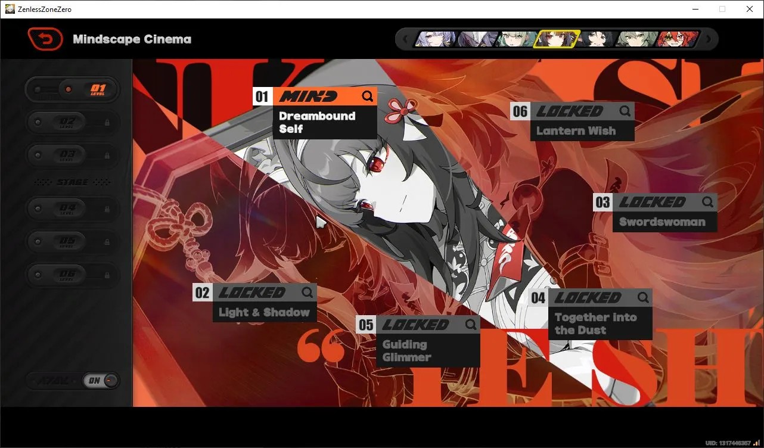Select the black-haired character portrait

point(597,39)
